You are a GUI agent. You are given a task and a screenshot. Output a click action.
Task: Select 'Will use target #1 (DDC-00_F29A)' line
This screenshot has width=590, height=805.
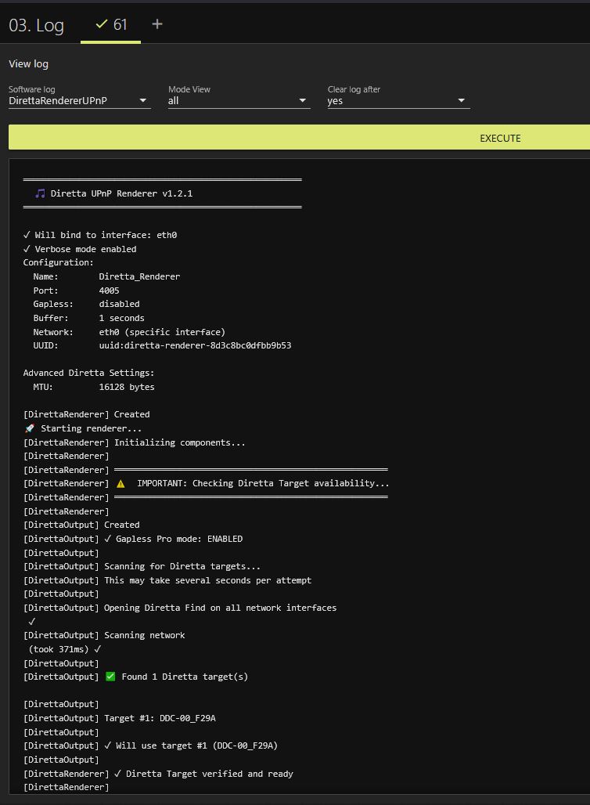coord(150,746)
